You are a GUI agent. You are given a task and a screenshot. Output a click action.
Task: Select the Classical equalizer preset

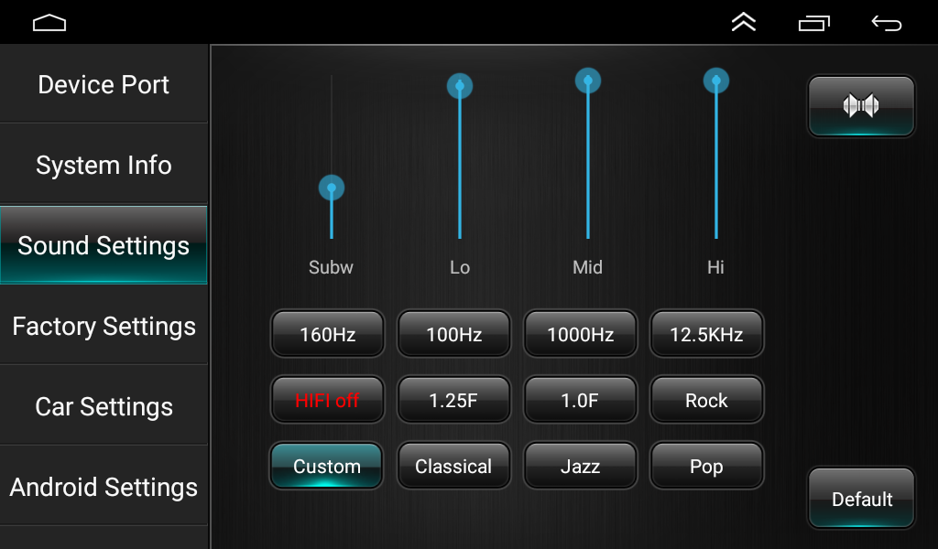point(453,466)
